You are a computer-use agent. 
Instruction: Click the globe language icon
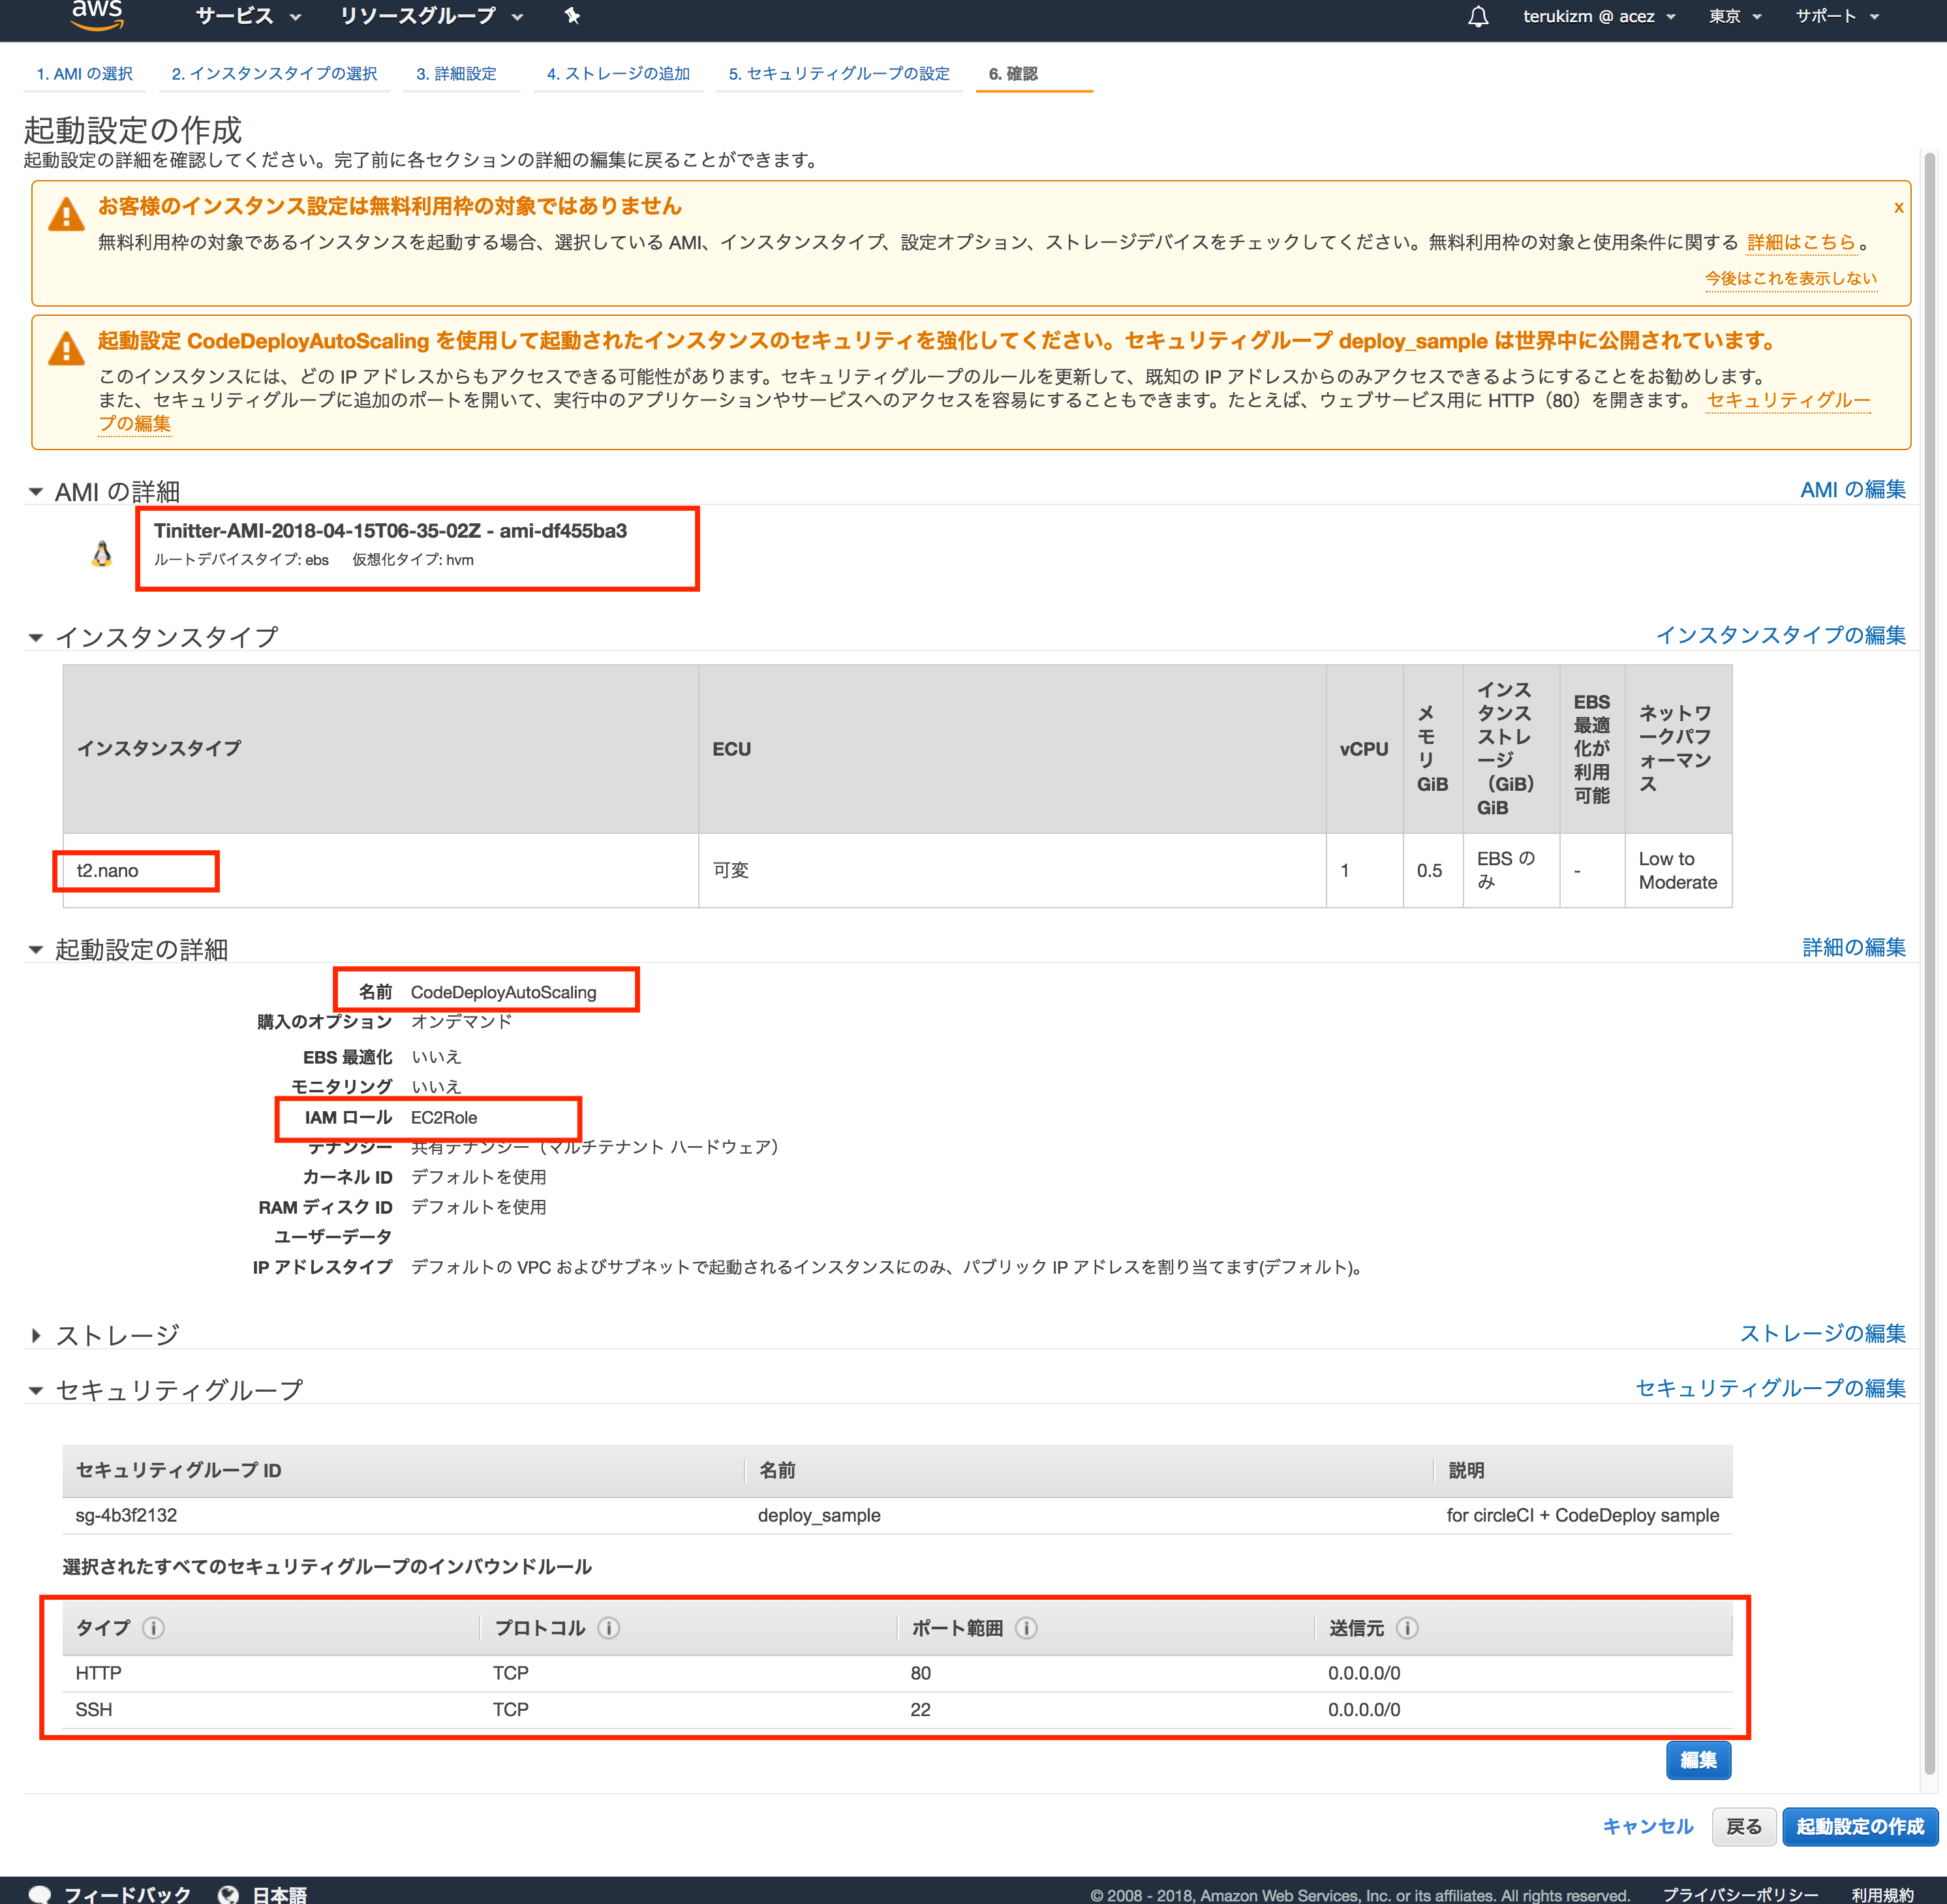coord(228,1894)
